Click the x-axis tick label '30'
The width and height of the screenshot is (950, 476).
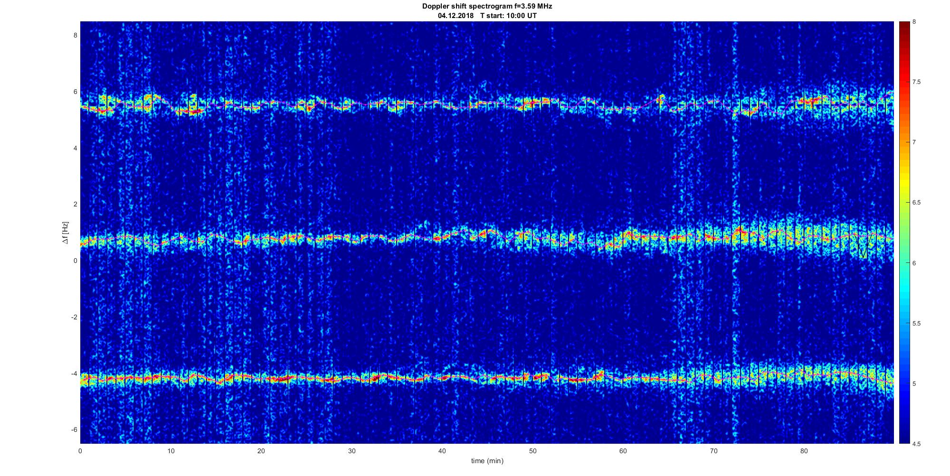351,451
